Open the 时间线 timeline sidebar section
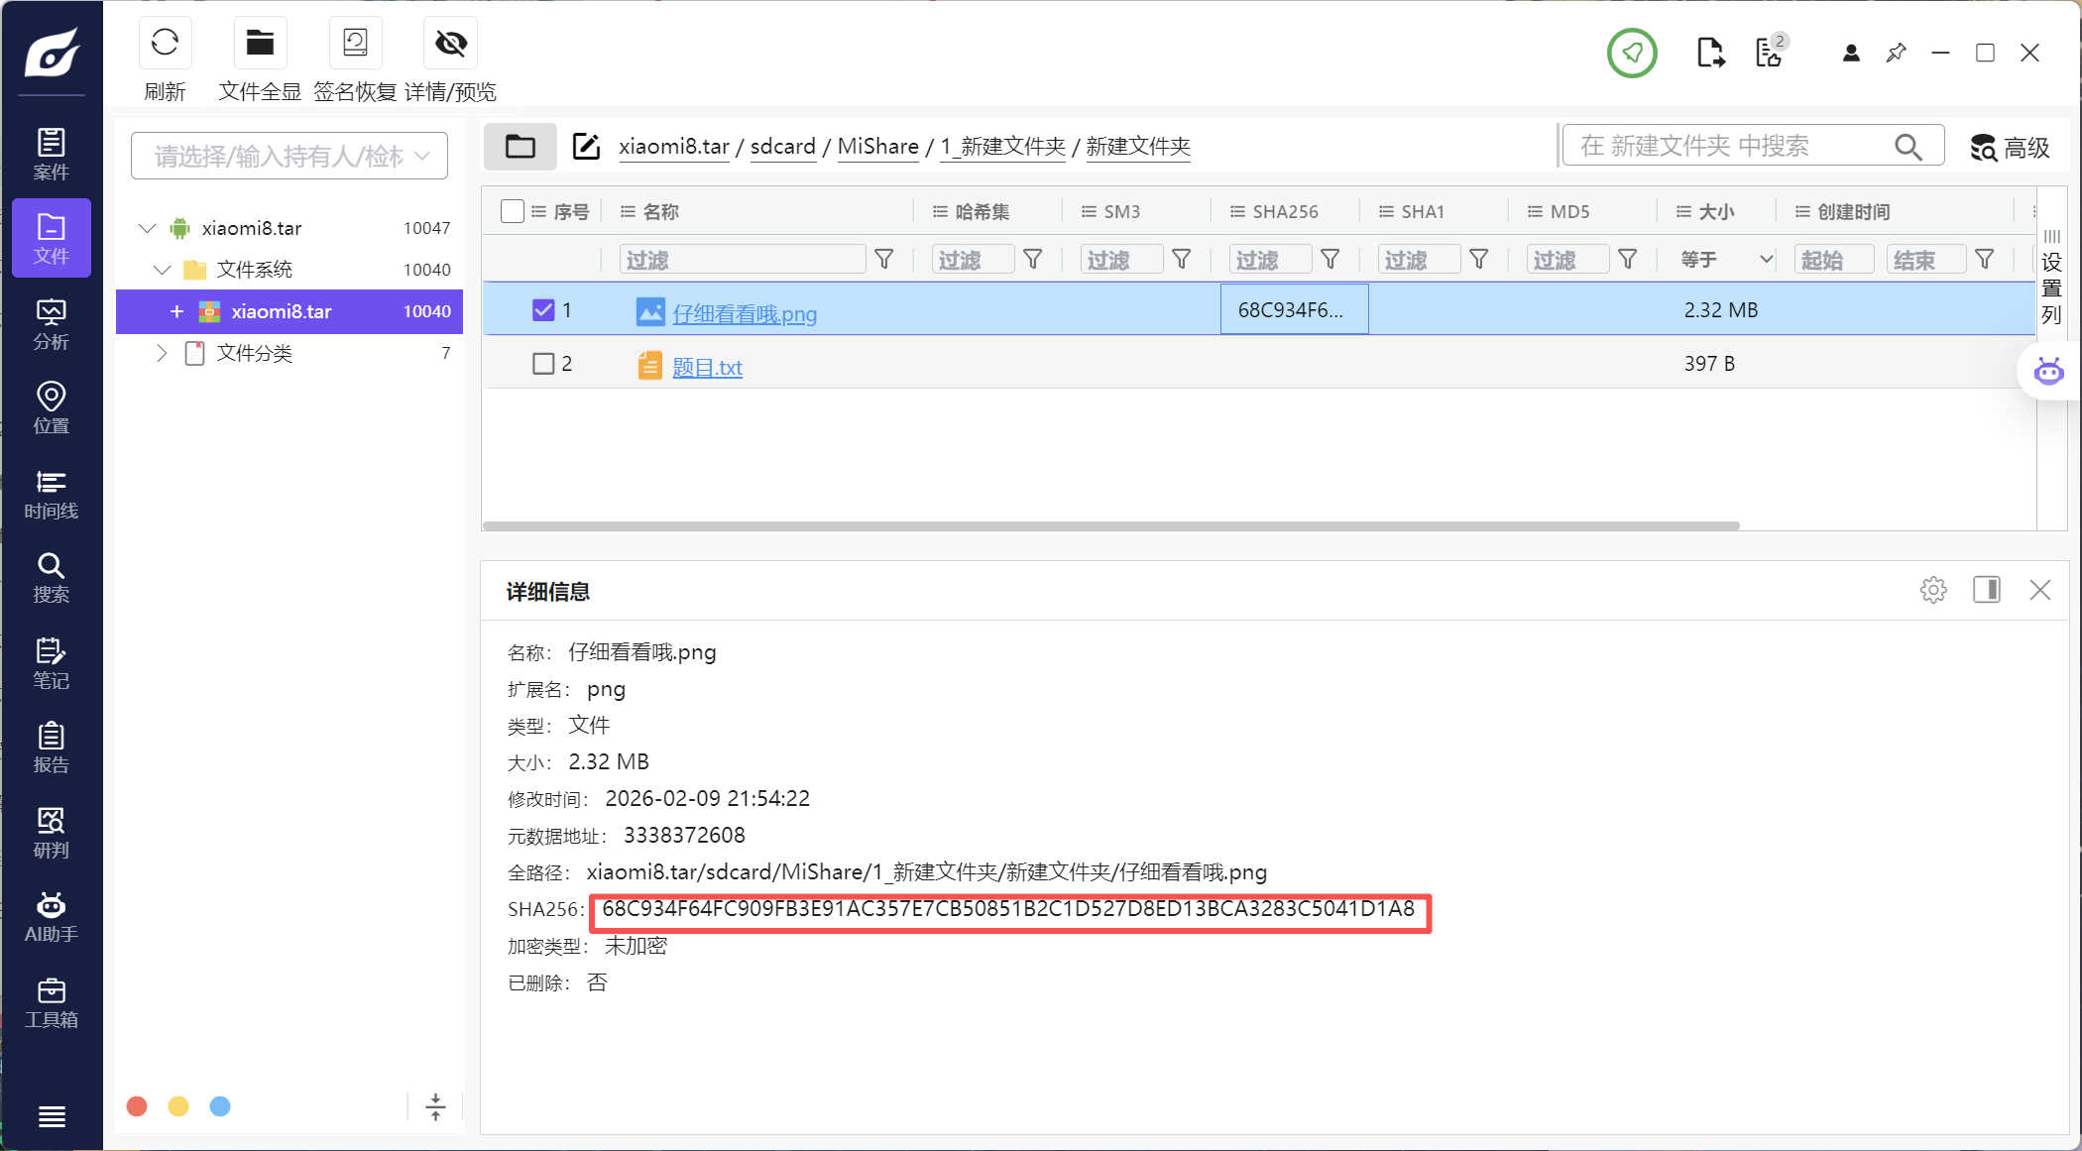 (x=52, y=496)
